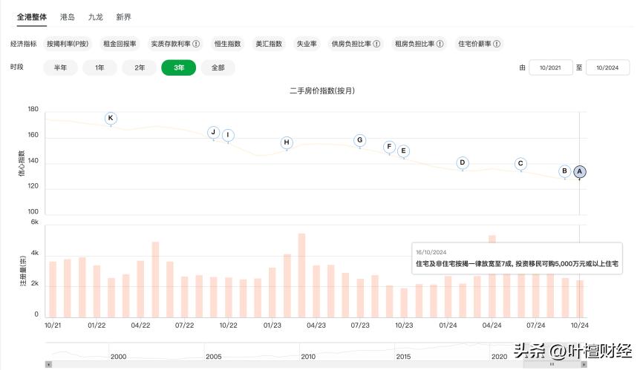The width and height of the screenshot is (643, 370).
Task: Open the start date field 10/2021
Action: [550, 68]
